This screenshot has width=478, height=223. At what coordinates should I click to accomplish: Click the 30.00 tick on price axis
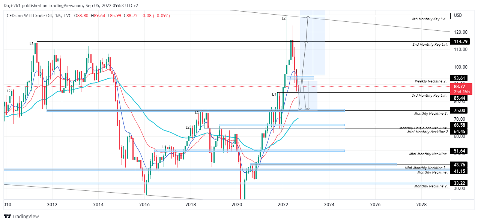459,189
